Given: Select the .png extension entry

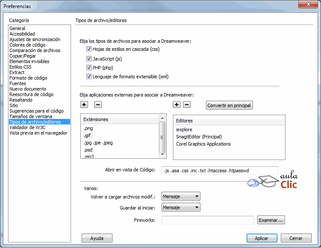Looking at the screenshot, I should (88, 128).
